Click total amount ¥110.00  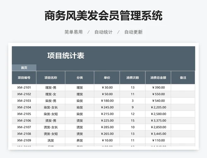tap(159, 140)
